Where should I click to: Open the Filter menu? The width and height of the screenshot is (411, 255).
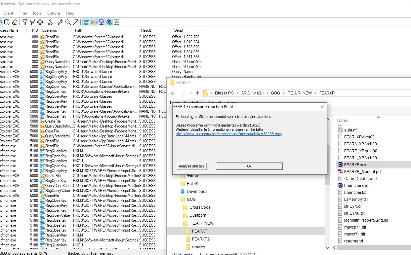click(x=23, y=13)
